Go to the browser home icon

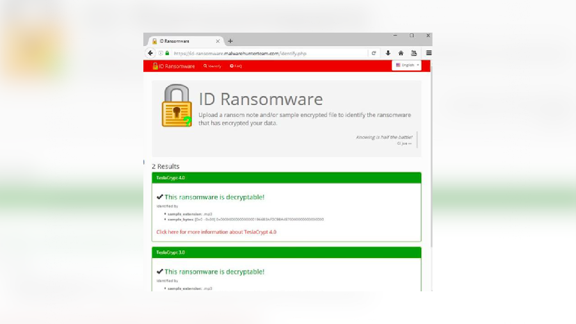(x=401, y=53)
